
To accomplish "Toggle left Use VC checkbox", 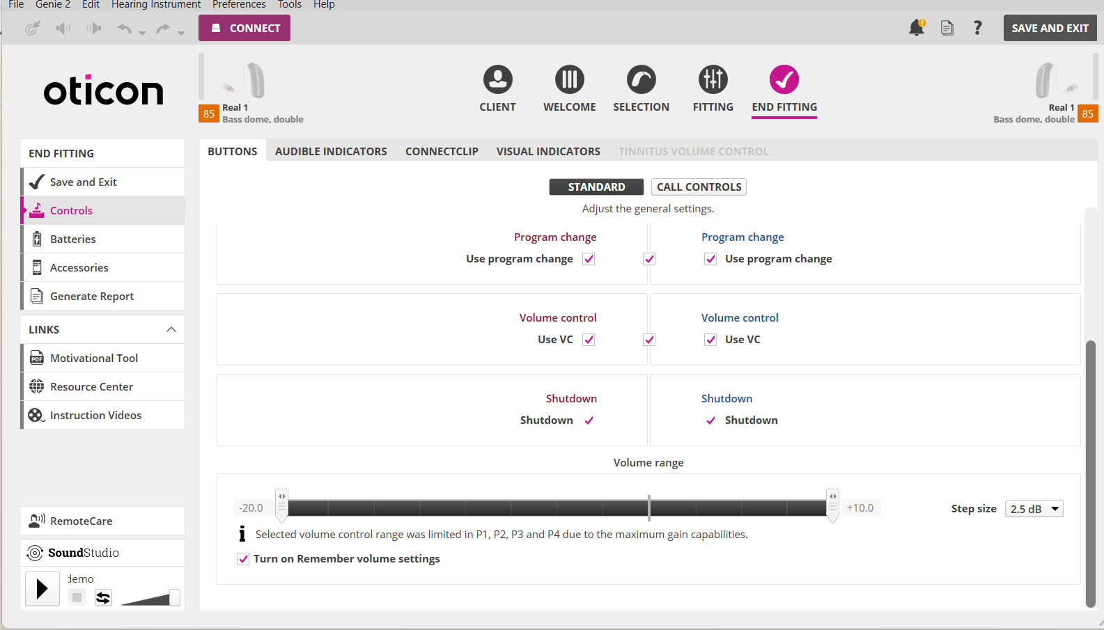I will (589, 340).
